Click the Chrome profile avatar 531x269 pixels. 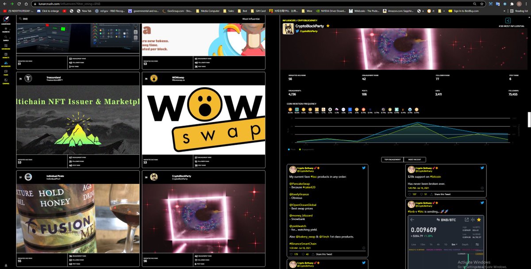click(x=519, y=4)
